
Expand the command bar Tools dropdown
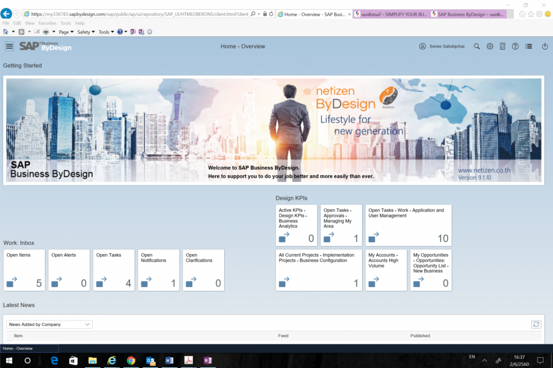point(106,32)
